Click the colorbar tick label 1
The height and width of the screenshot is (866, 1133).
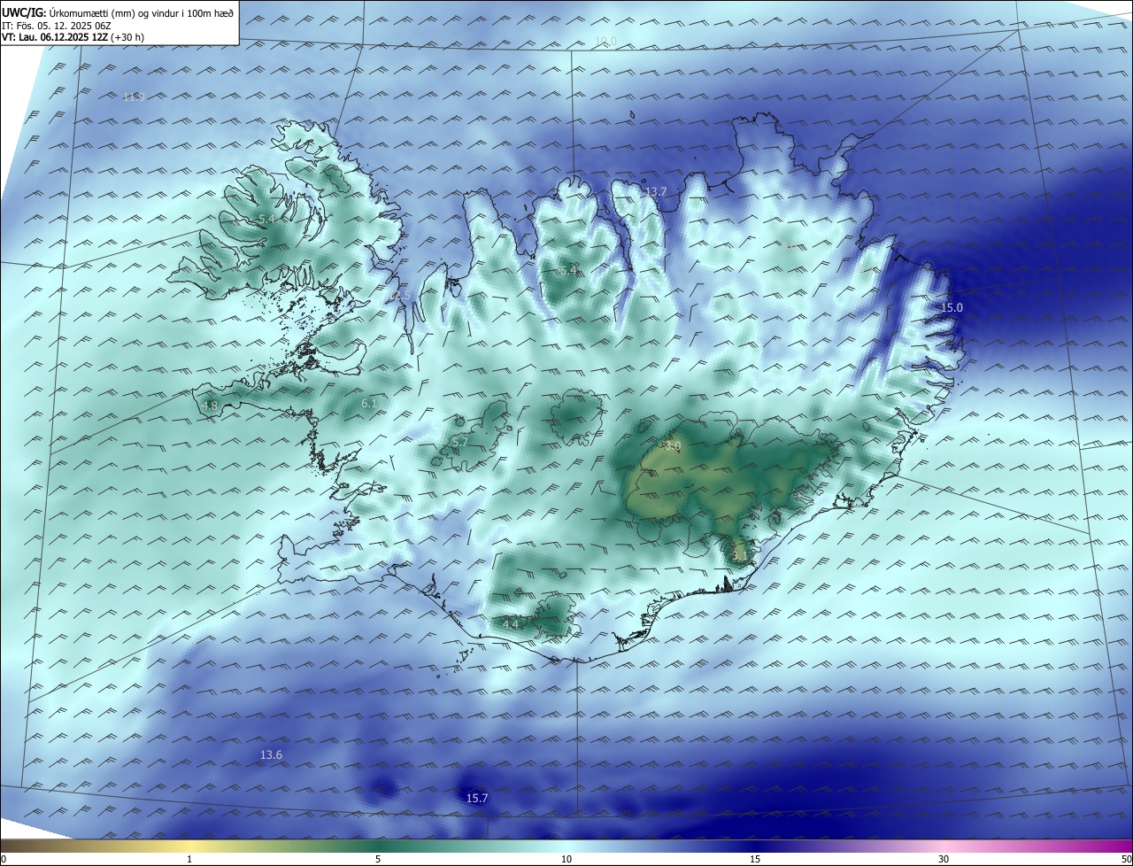click(x=189, y=859)
